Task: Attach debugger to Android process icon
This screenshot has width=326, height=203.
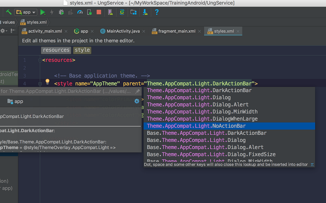Action: pos(89,12)
